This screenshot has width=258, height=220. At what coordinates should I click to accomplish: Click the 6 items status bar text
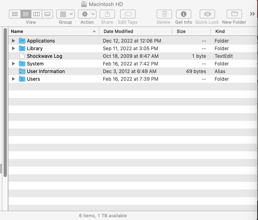pyautogui.click(x=103, y=216)
